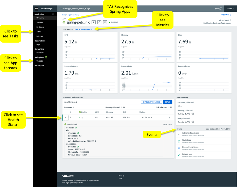Open org1 breadcrumb
The width and height of the screenshot is (237, 187).
pyautogui.click(x=69, y=15)
